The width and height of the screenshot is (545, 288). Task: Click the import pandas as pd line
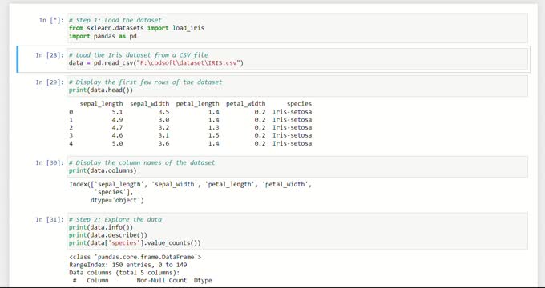[103, 36]
